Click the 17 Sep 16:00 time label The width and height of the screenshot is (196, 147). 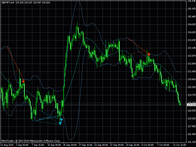point(86,145)
